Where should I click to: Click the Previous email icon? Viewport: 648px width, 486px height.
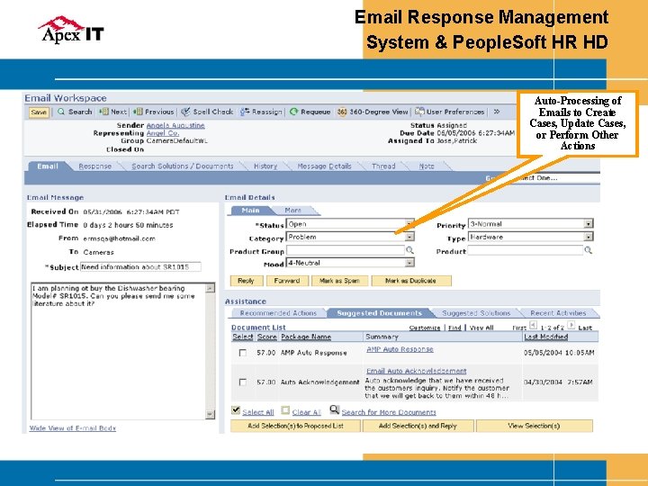[138, 112]
